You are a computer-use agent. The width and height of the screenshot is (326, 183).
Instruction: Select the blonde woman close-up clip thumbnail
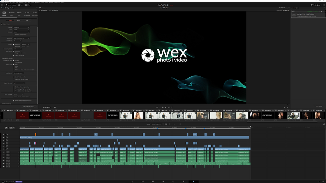click(x=139, y=115)
